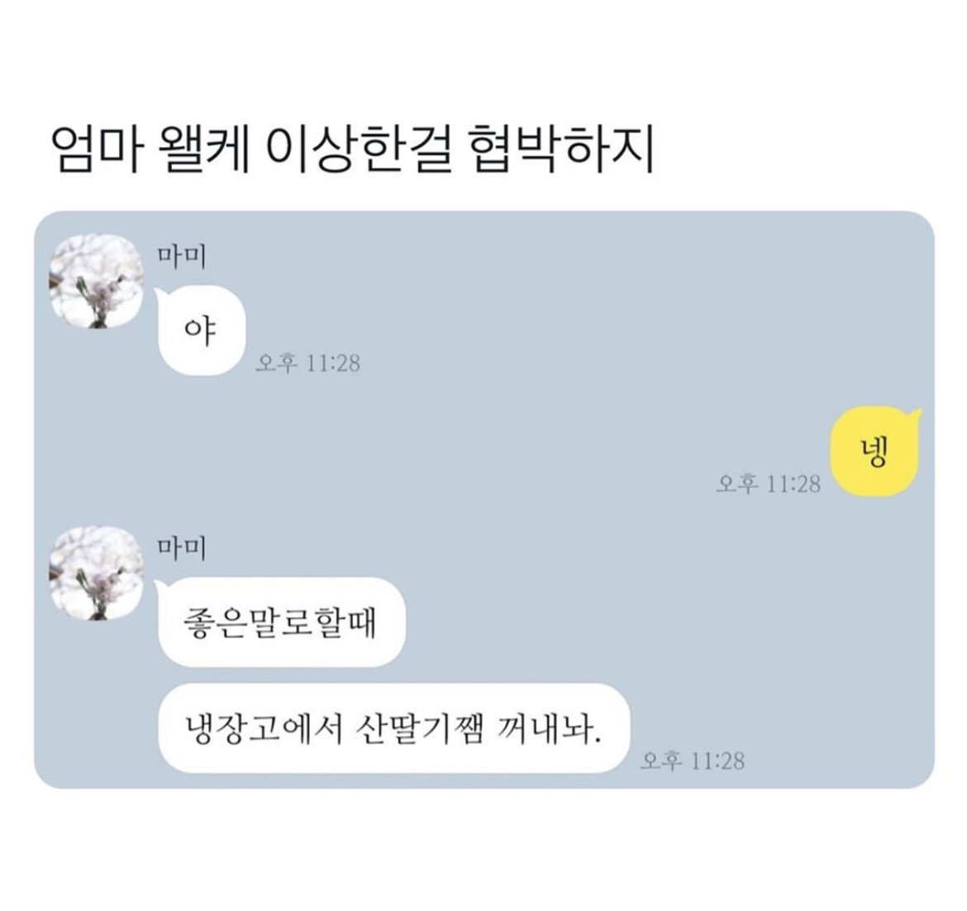Click the timestamp after the 산딸기쨈 message

tap(692, 762)
